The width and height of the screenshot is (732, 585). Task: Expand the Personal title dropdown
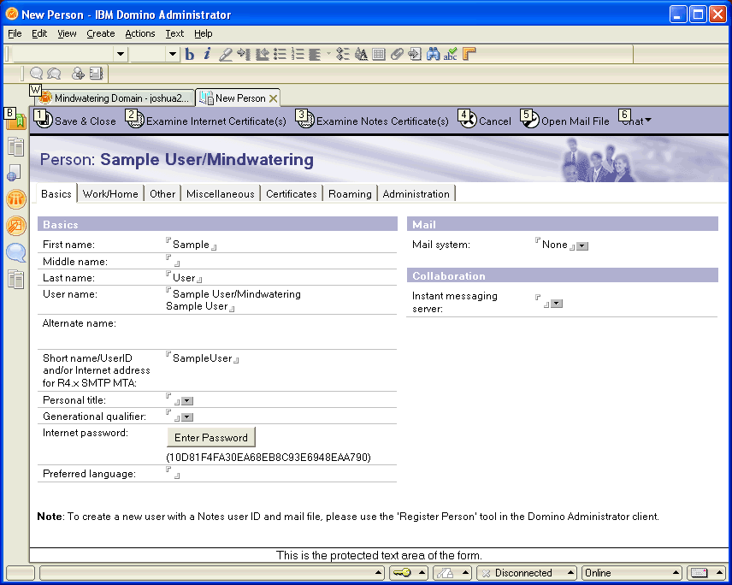pos(187,401)
